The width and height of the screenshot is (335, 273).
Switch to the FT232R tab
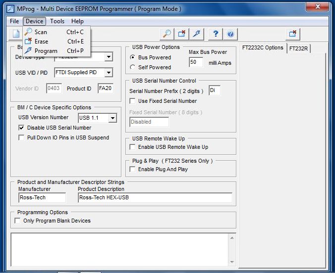tap(298, 48)
